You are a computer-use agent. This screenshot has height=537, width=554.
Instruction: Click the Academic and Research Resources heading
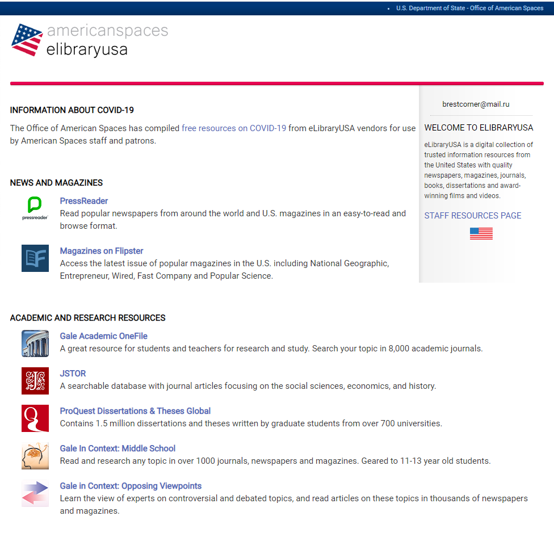click(x=87, y=318)
